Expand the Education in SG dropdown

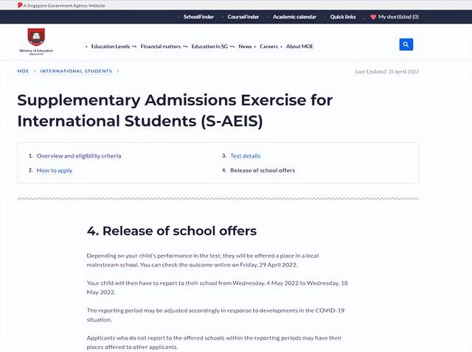(x=212, y=46)
